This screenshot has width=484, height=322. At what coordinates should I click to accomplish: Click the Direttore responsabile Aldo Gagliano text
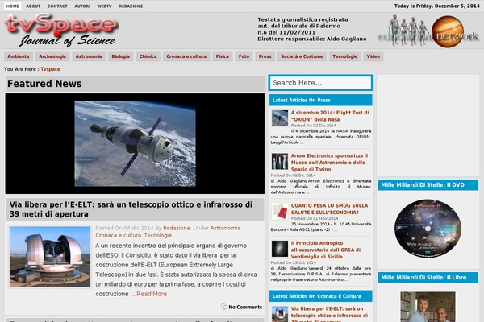click(x=312, y=39)
